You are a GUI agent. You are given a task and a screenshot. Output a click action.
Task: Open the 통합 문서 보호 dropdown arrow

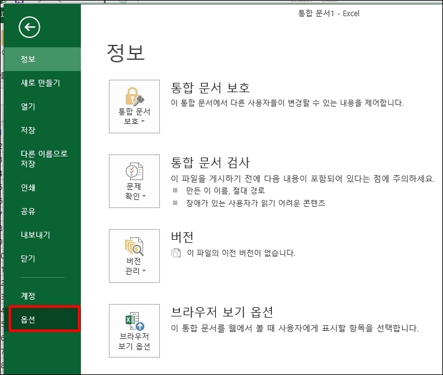(142, 121)
